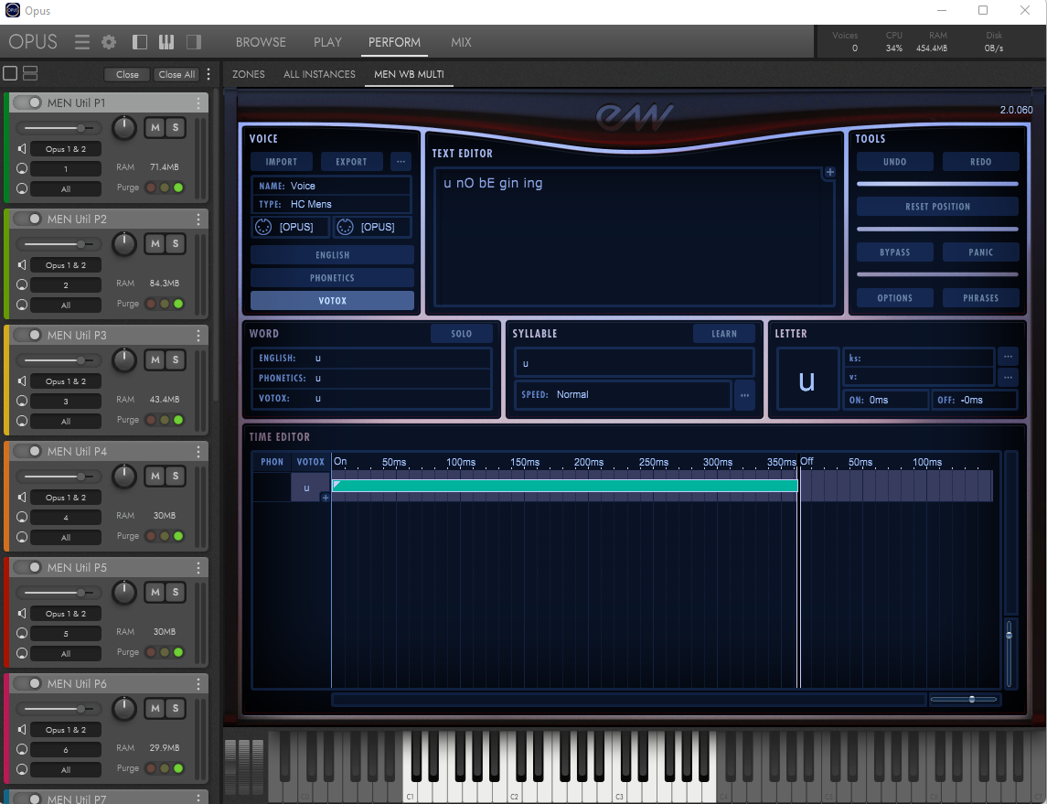Switch to stacked instrument rack view
Viewport: 1047px width, 804px height.
[x=30, y=73]
